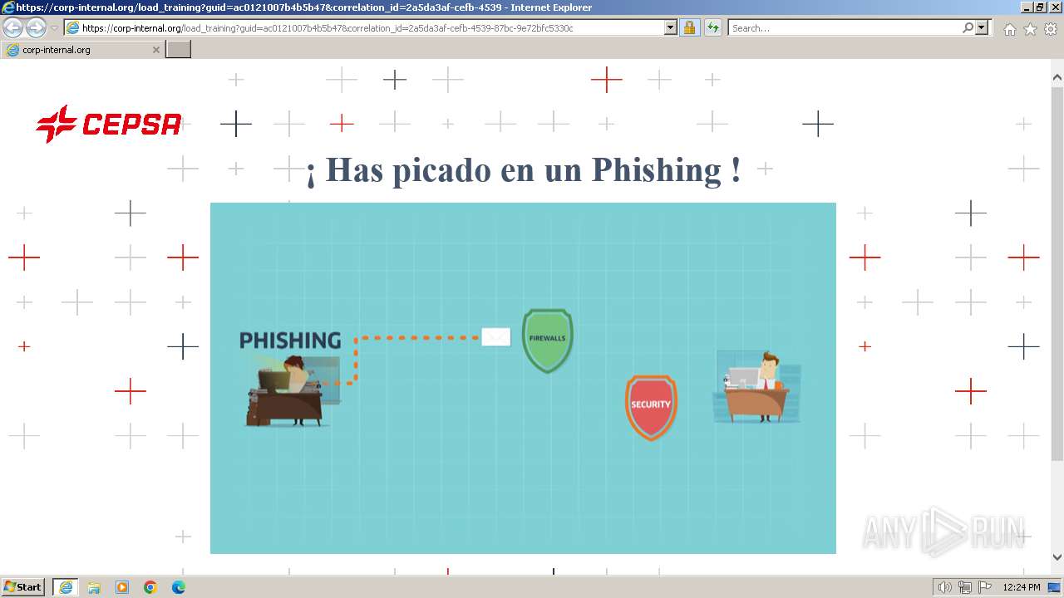Click the hacker at desk illustration
1064x598 pixels.
[291, 390]
